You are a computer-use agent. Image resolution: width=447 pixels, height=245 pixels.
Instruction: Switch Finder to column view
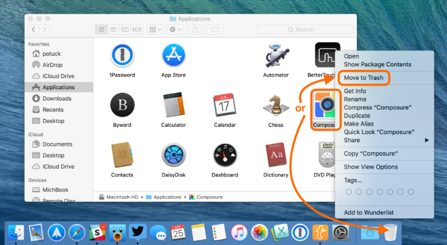coord(125,29)
